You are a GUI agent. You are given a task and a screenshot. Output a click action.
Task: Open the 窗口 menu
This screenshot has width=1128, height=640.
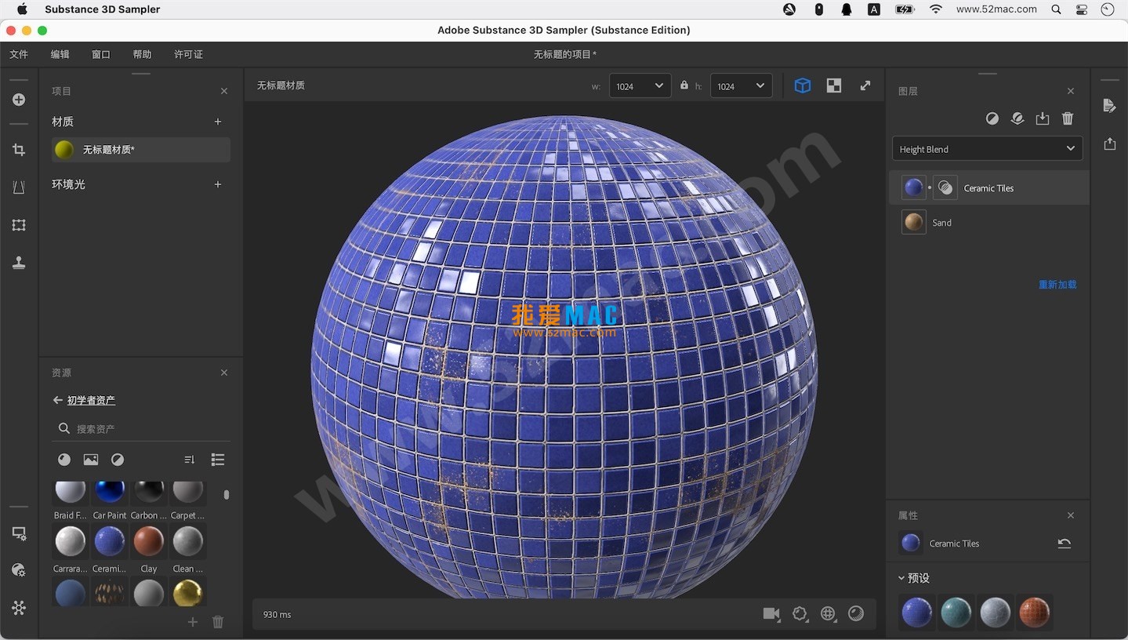click(101, 54)
